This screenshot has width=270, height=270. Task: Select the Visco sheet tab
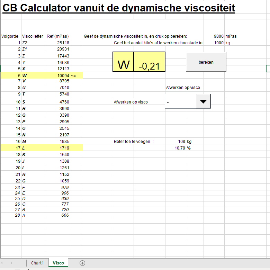[58, 263]
